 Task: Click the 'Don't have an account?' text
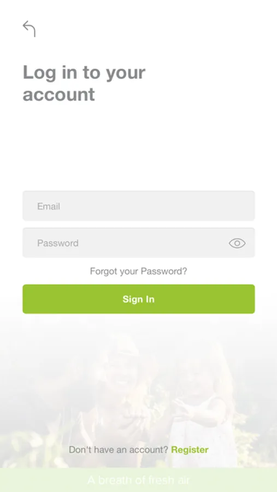(119, 450)
